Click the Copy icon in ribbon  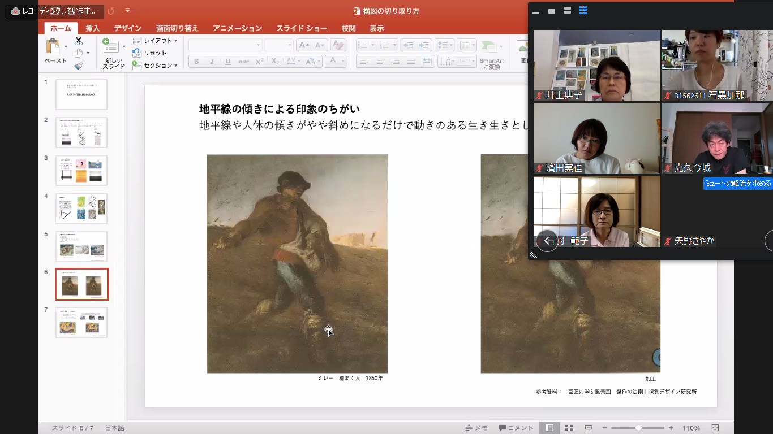pyautogui.click(x=79, y=53)
